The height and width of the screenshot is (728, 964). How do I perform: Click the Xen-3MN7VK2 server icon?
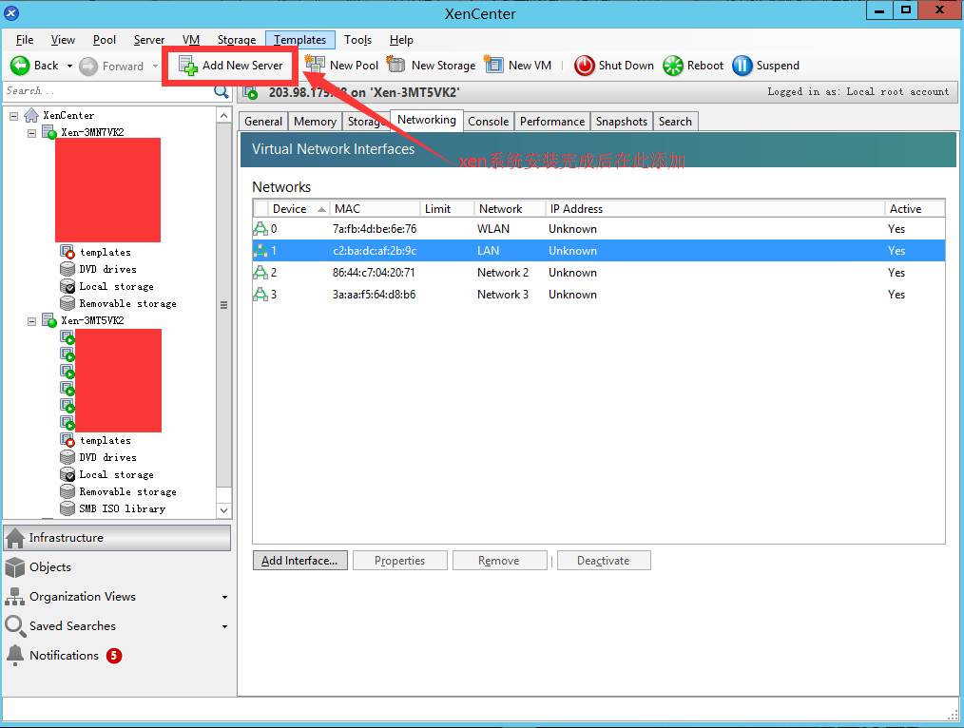49,132
